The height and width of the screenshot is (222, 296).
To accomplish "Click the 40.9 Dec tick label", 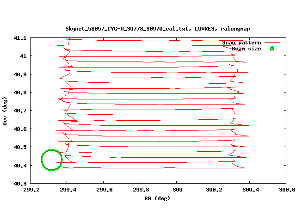I will point(20,74).
